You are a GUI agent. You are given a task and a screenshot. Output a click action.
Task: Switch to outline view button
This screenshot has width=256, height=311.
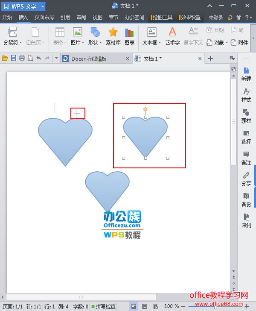click(x=145, y=306)
